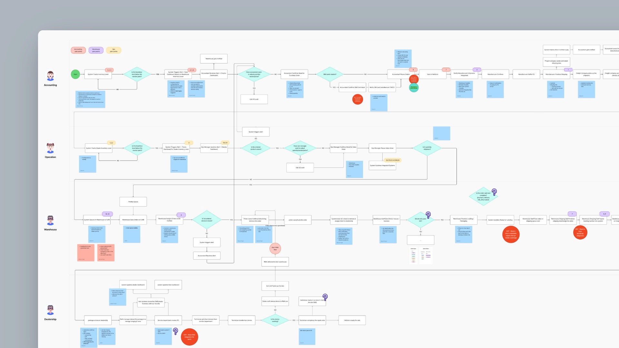Click question mark beside QC pass diamond
The height and width of the screenshot is (348, 619).
pyautogui.click(x=428, y=215)
